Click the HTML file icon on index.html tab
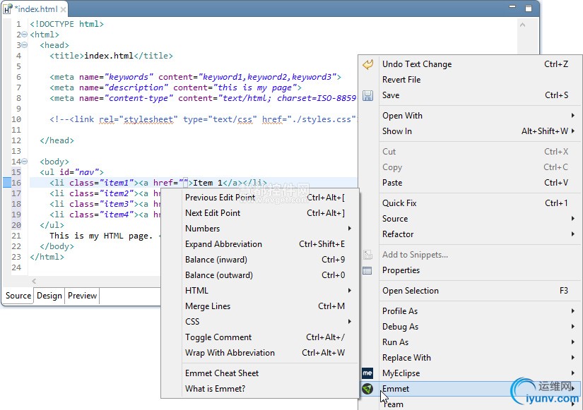583x410 pixels. coord(8,9)
